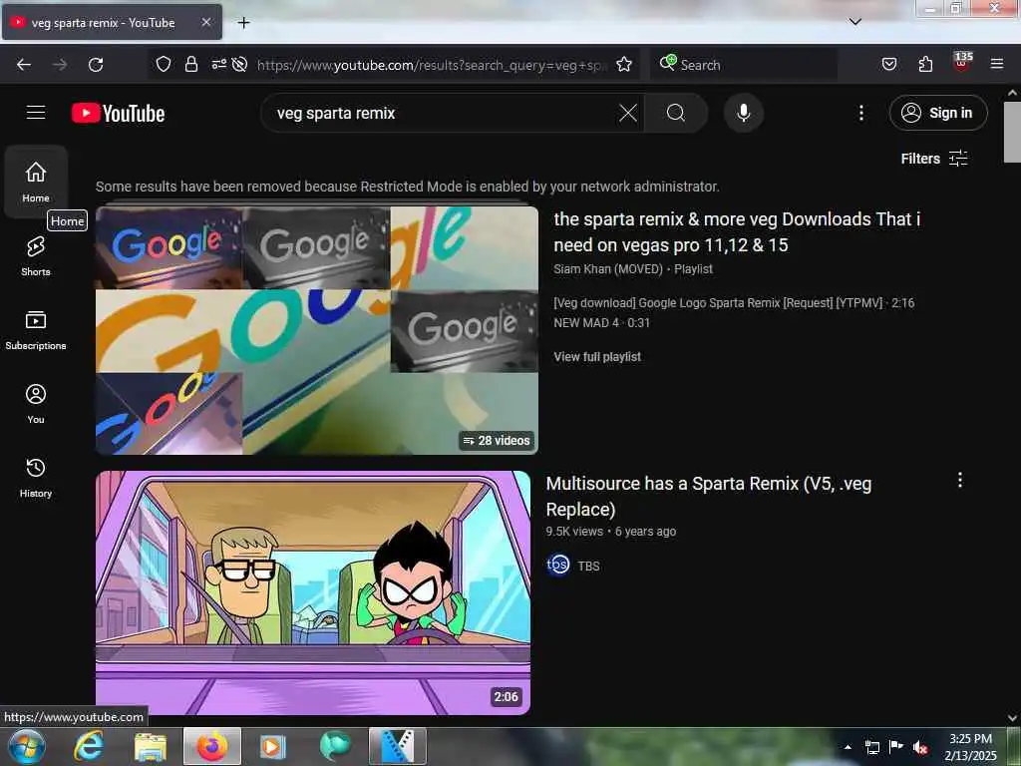Click the Sign in button
This screenshot has height=766, width=1021.
[x=937, y=113]
